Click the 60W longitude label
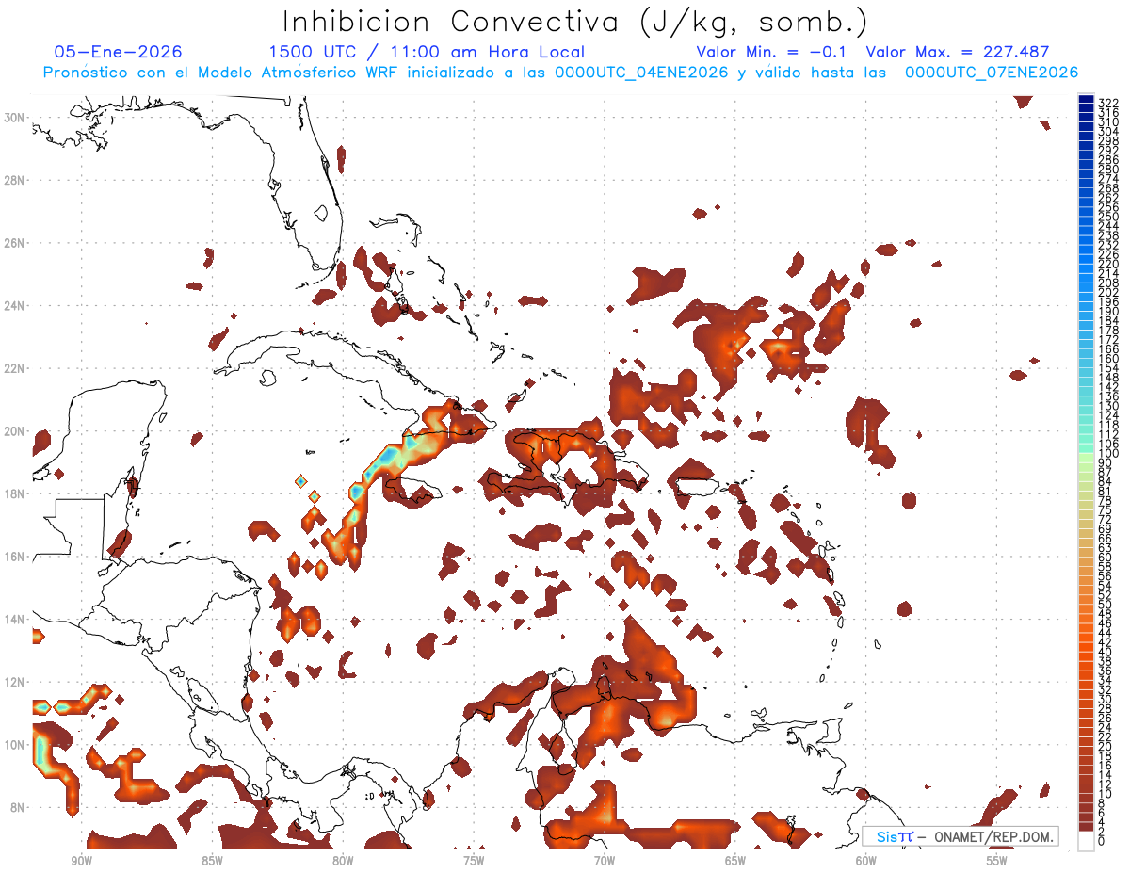1130x873 pixels. (x=866, y=861)
